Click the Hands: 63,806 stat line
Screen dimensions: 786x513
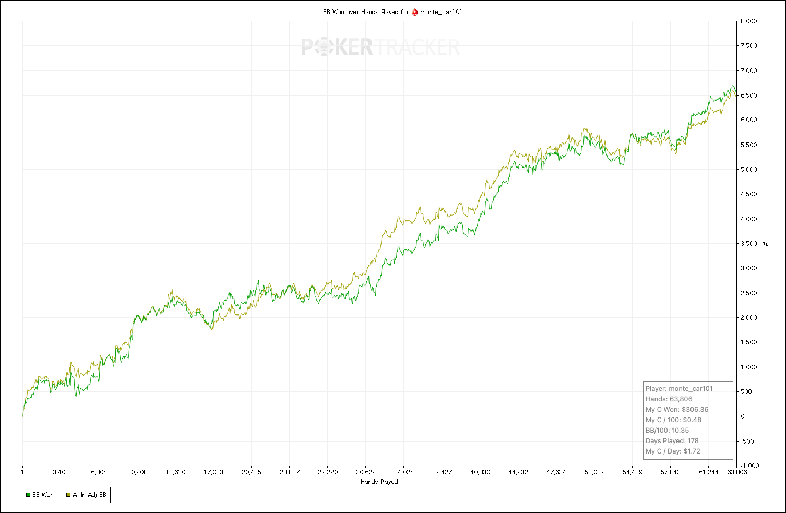669,399
